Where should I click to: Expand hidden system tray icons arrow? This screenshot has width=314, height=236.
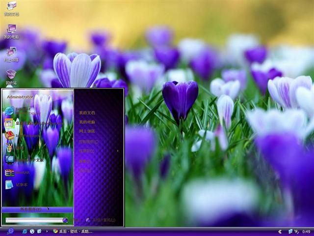280,232
